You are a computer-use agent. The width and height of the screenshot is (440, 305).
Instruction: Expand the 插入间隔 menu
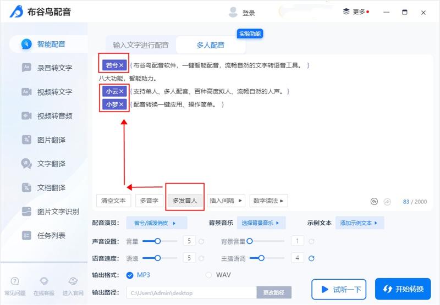point(226,201)
